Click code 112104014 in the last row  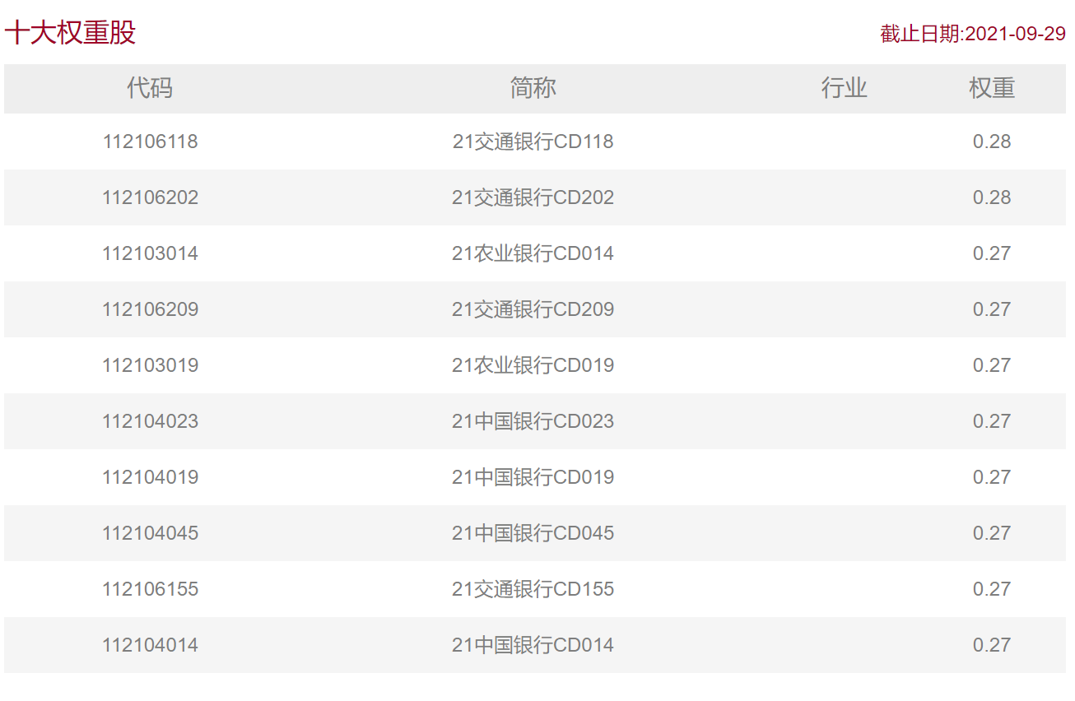click(x=150, y=645)
